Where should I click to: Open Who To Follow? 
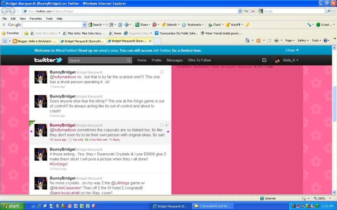coord(199,60)
